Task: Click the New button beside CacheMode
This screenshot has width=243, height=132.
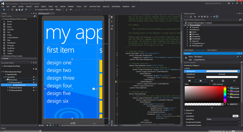Action: pos(235,116)
